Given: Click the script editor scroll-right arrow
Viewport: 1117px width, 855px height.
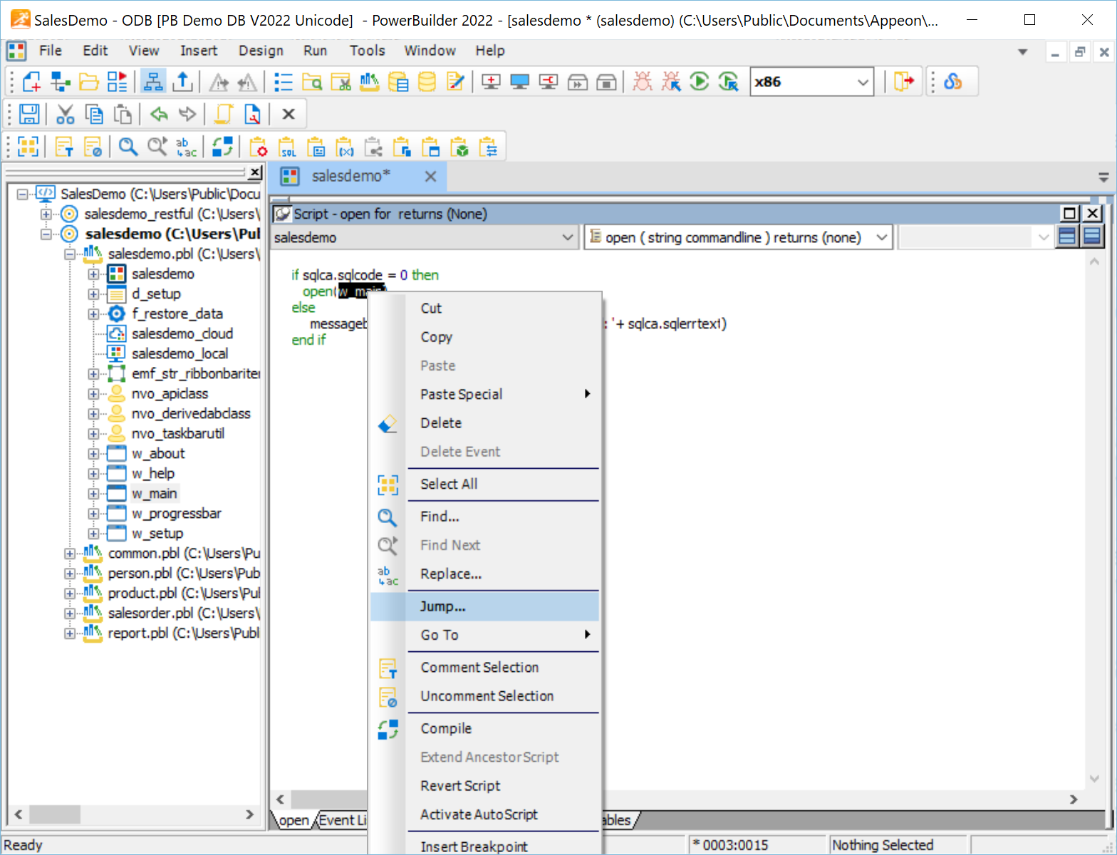Looking at the screenshot, I should 1074,799.
